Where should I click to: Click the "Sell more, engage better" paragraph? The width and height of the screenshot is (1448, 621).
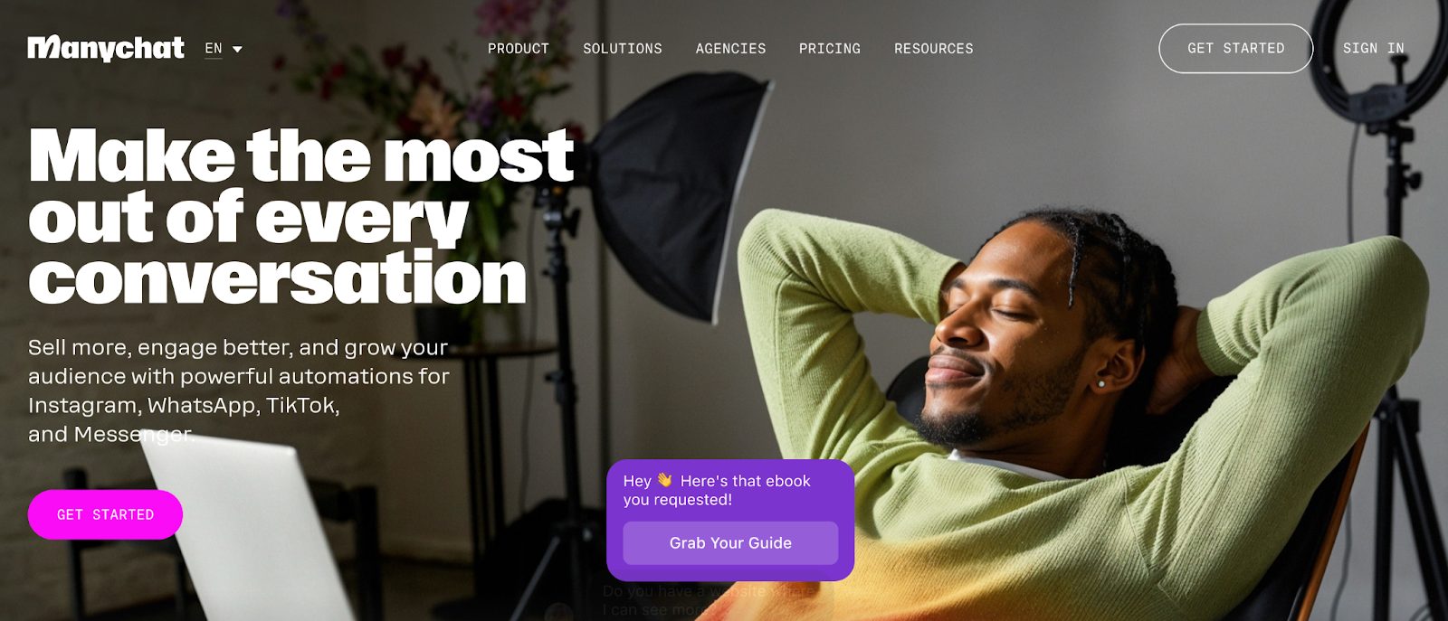239,390
